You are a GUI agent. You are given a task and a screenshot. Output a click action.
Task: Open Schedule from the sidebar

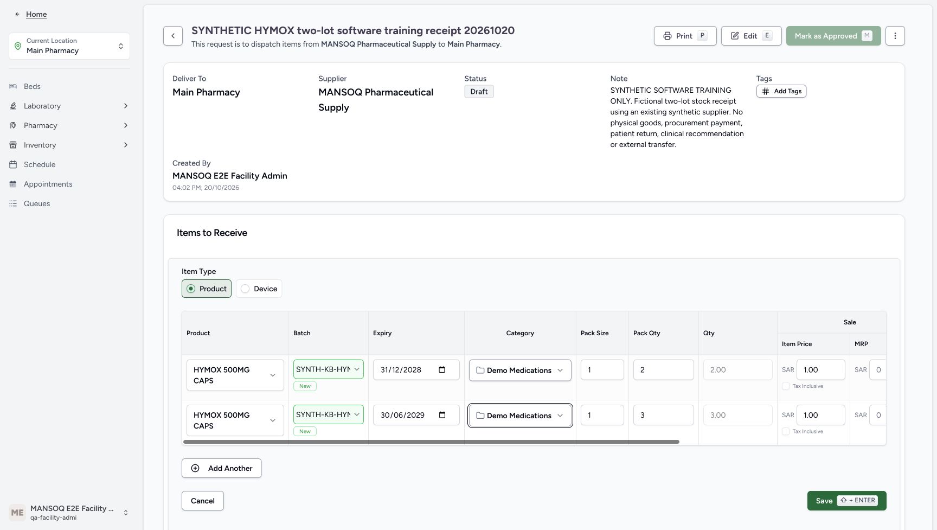[x=69, y=164]
